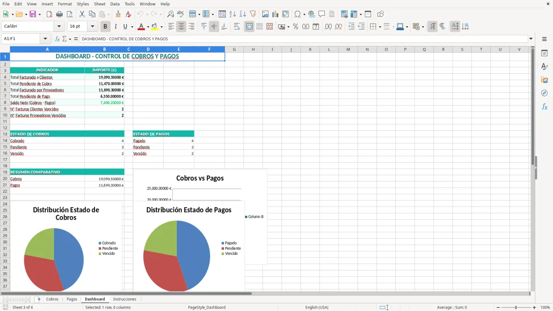The height and width of the screenshot is (311, 553).
Task: Switch to the Instrucciones sheet tab
Action: coord(125,299)
